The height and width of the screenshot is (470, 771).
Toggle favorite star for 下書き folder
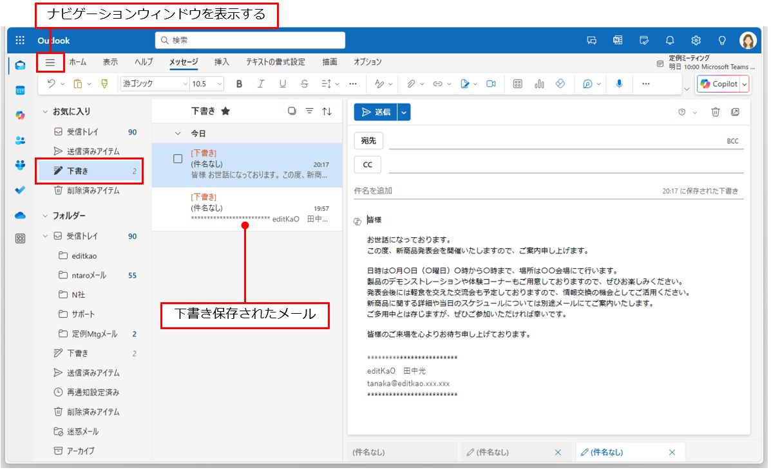pos(225,111)
